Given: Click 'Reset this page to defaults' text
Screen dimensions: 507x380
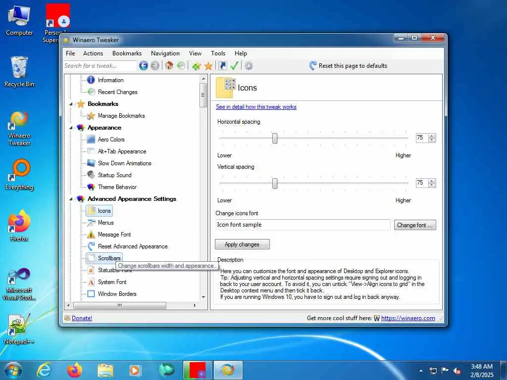Looking at the screenshot, I should click(353, 66).
